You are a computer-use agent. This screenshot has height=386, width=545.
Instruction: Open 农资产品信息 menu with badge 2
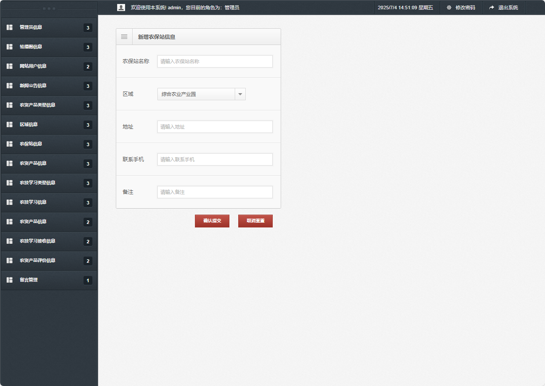(49, 222)
